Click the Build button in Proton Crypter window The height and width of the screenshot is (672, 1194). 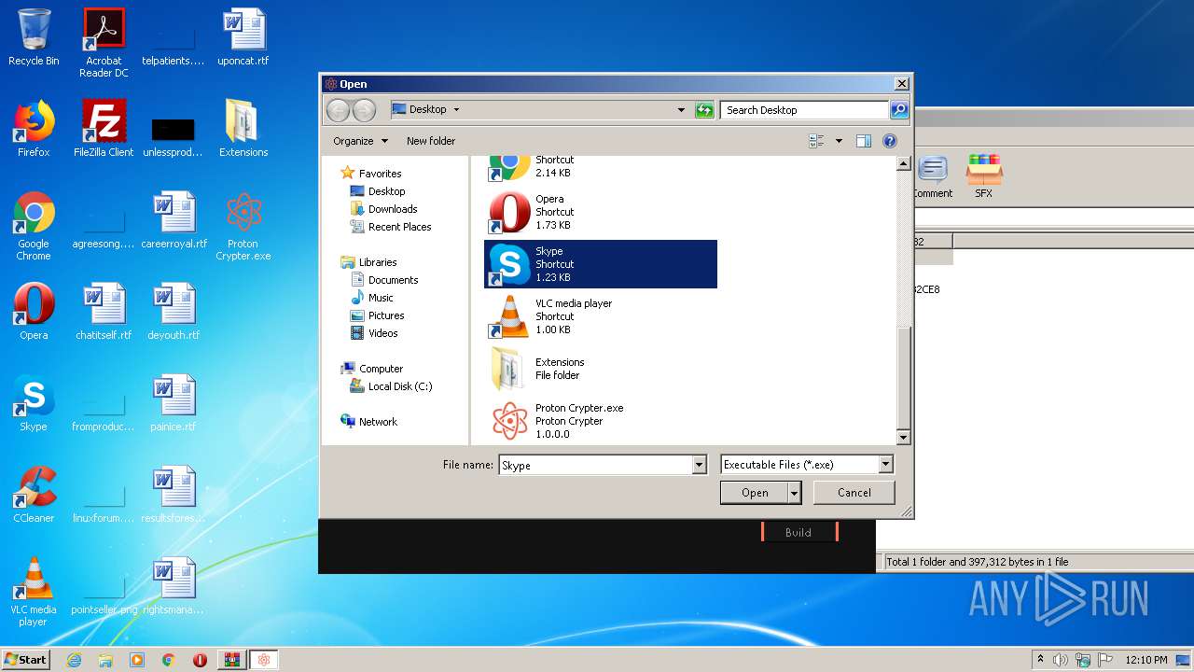[798, 532]
